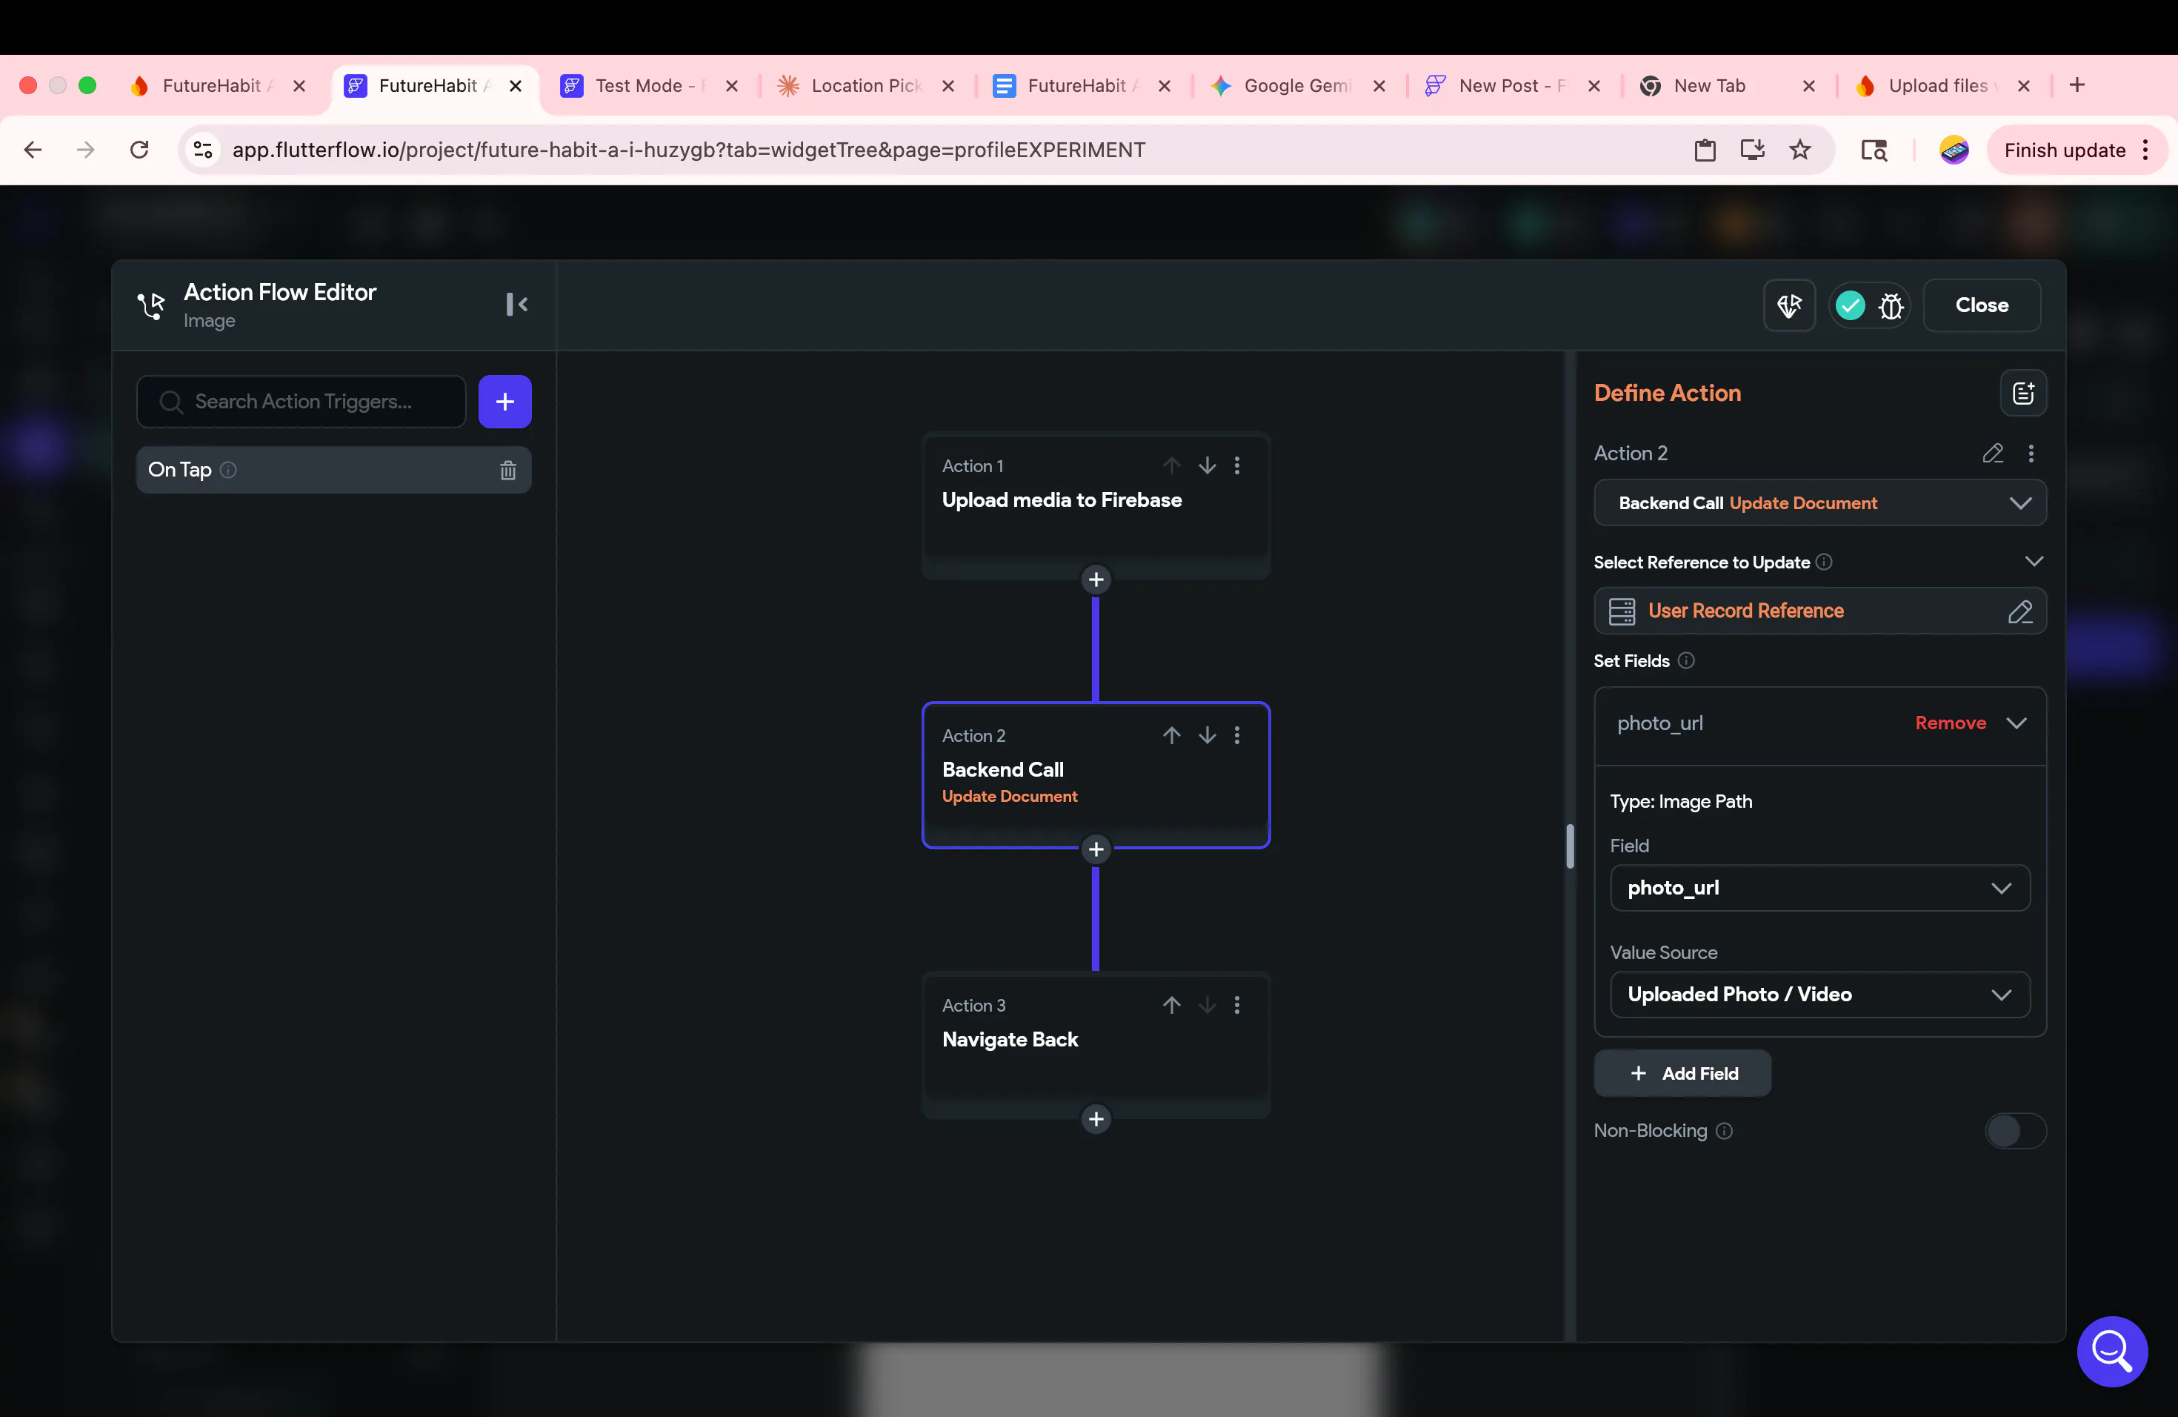
Task: Open Action 1 three-dot options menu
Action: [1237, 465]
